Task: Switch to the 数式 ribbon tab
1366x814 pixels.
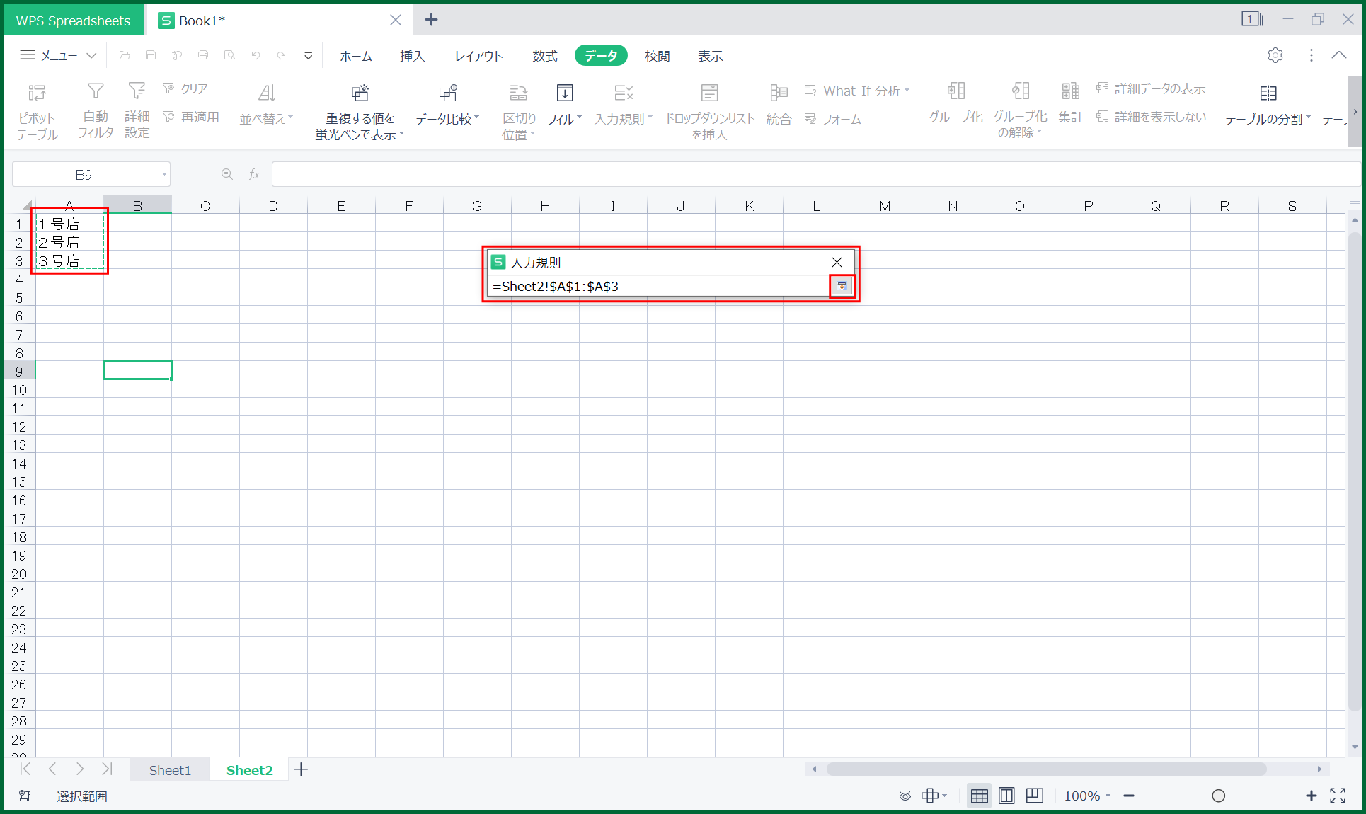Action: 545,56
